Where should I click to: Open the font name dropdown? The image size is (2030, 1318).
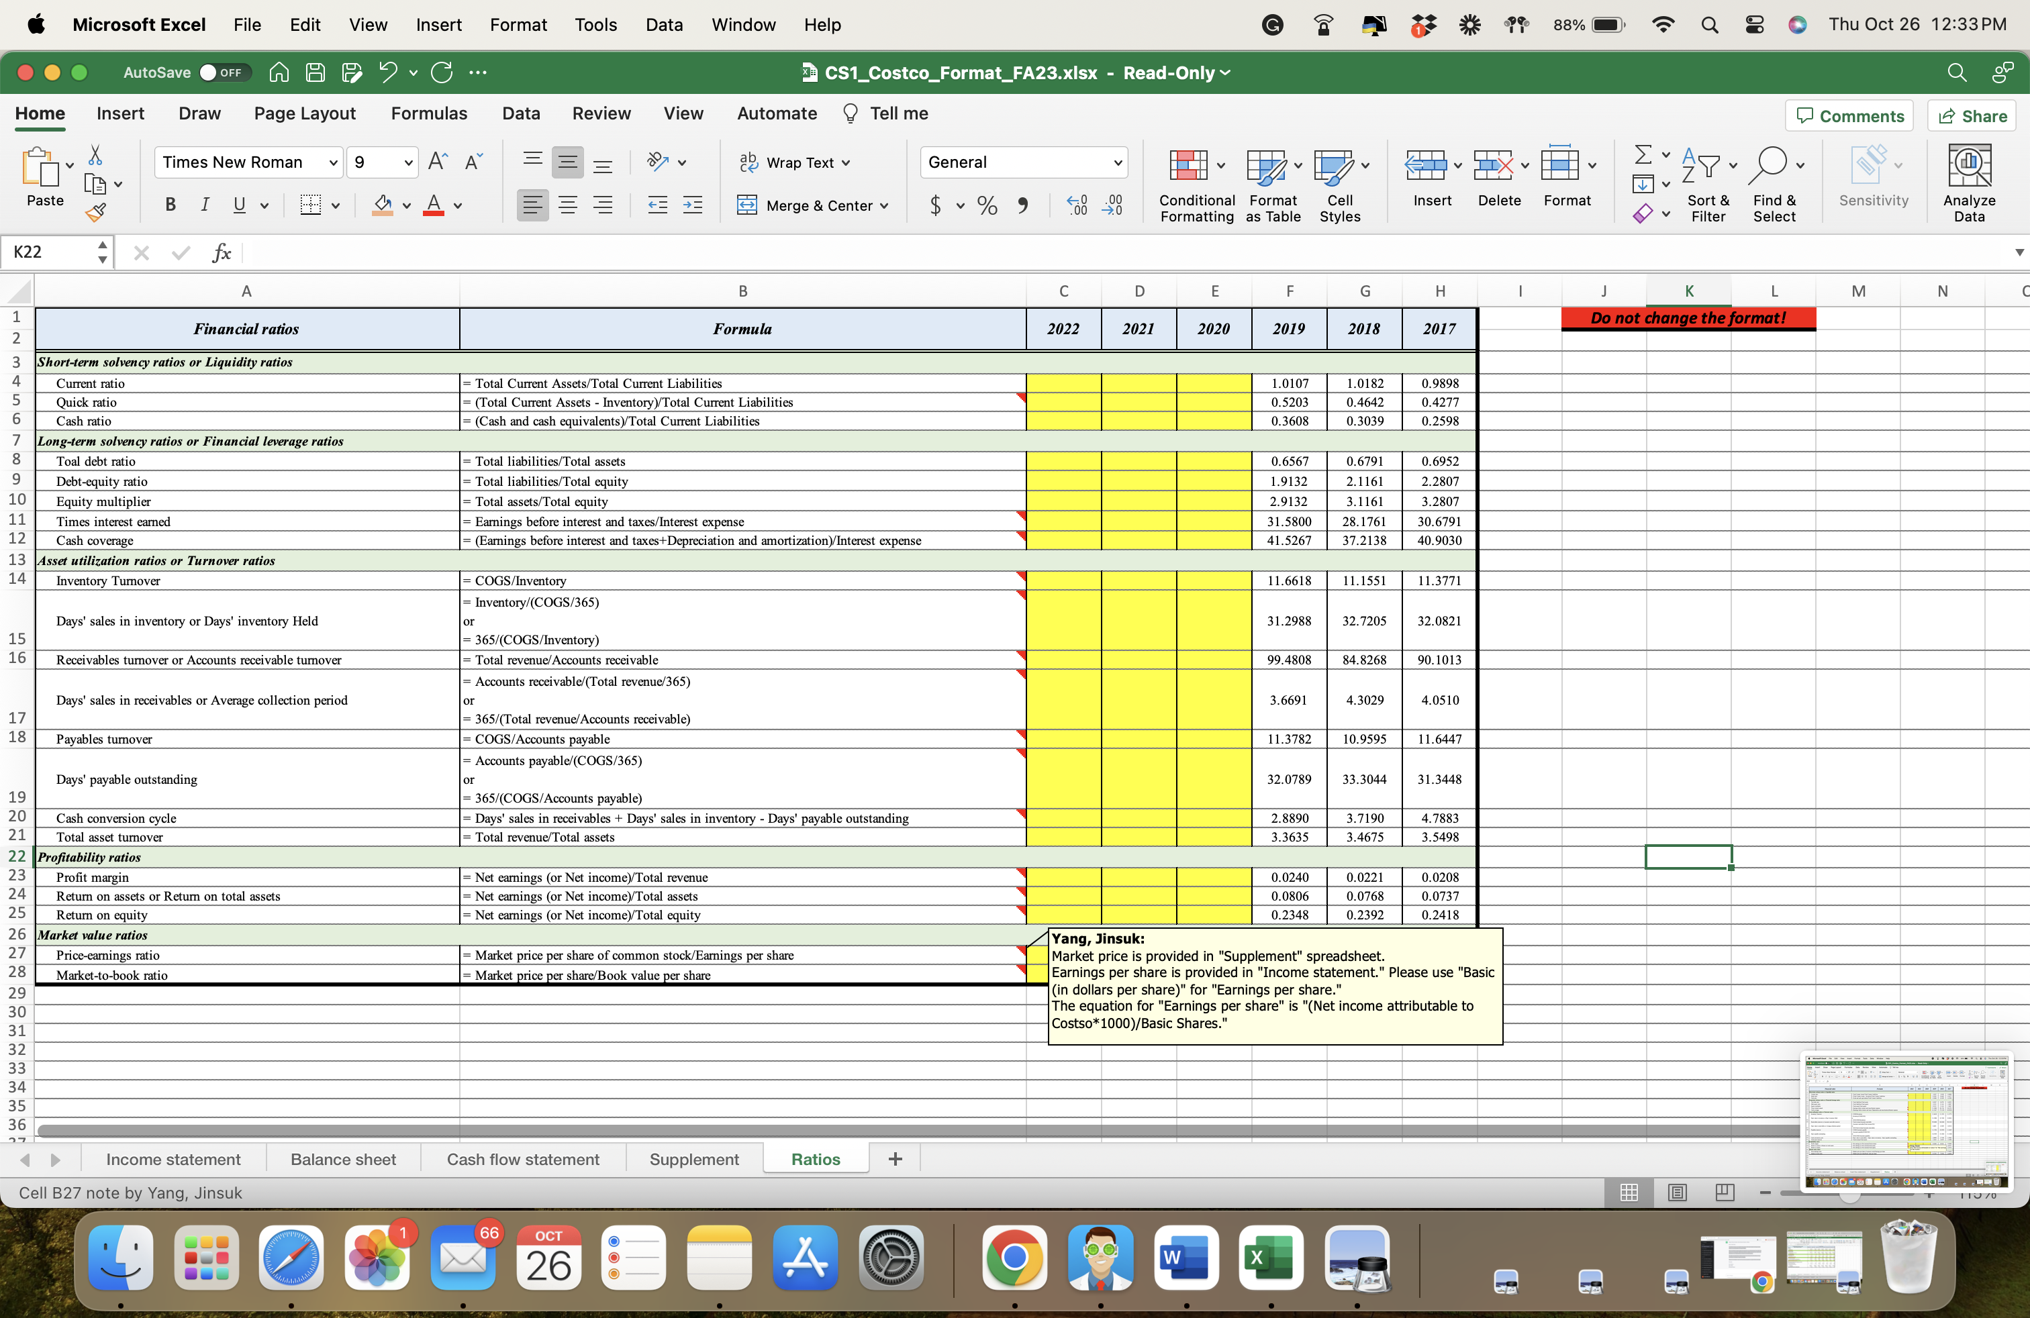click(334, 162)
